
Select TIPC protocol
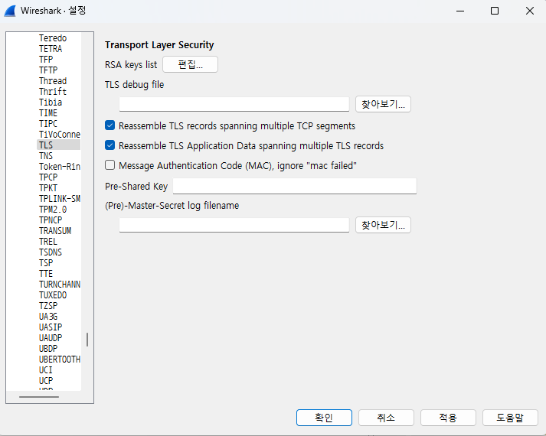(48, 124)
